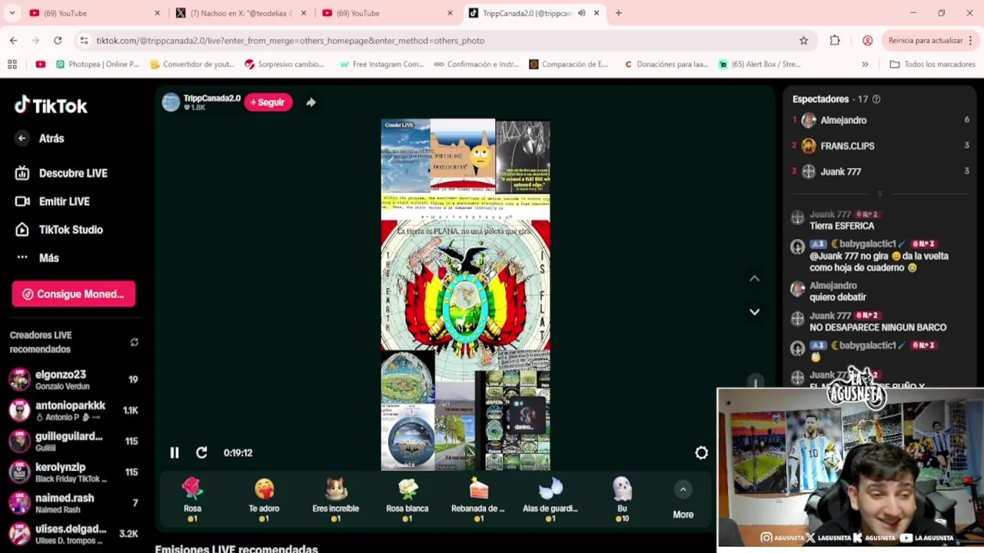984x553 pixels.
Task: Expand More gifts
Action: [x=683, y=501]
